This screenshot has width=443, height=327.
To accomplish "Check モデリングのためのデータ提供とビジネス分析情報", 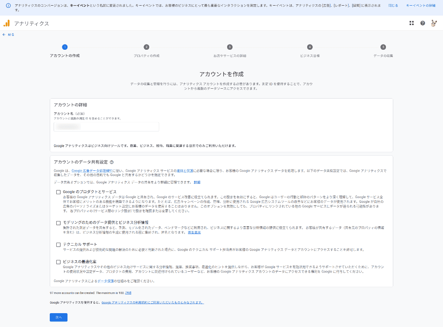I will [x=58, y=223].
